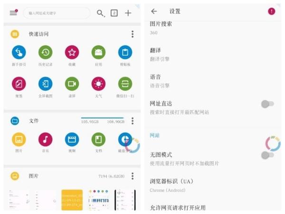Image resolution: width=285 pixels, height=214 pixels.
Task: Expand the 快速访问 three-dot menu
Action: [133, 34]
